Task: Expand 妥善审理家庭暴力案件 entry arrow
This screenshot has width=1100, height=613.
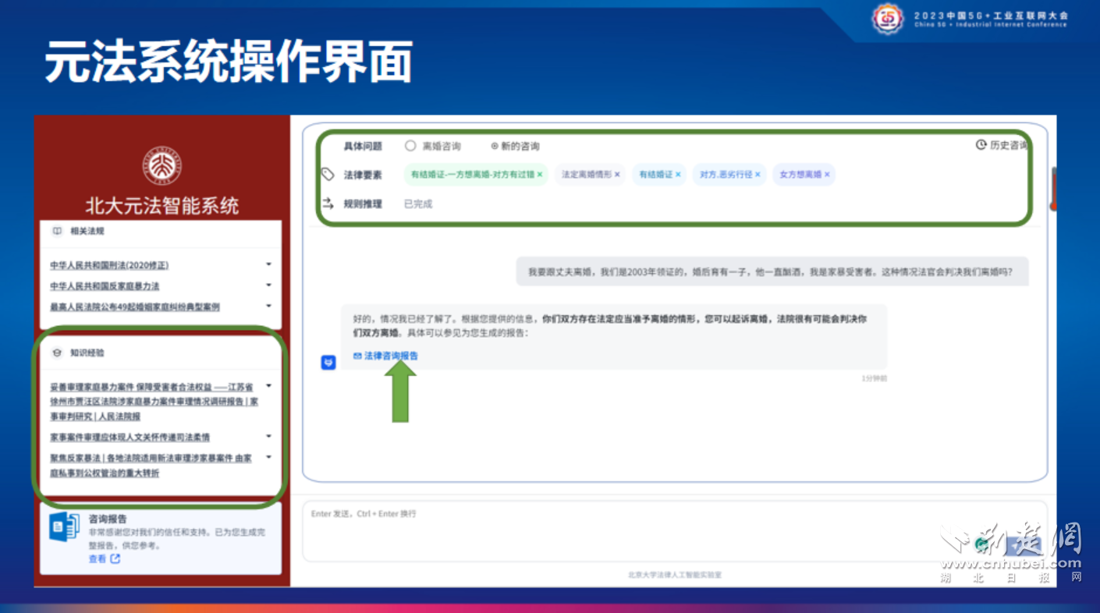Action: click(269, 386)
